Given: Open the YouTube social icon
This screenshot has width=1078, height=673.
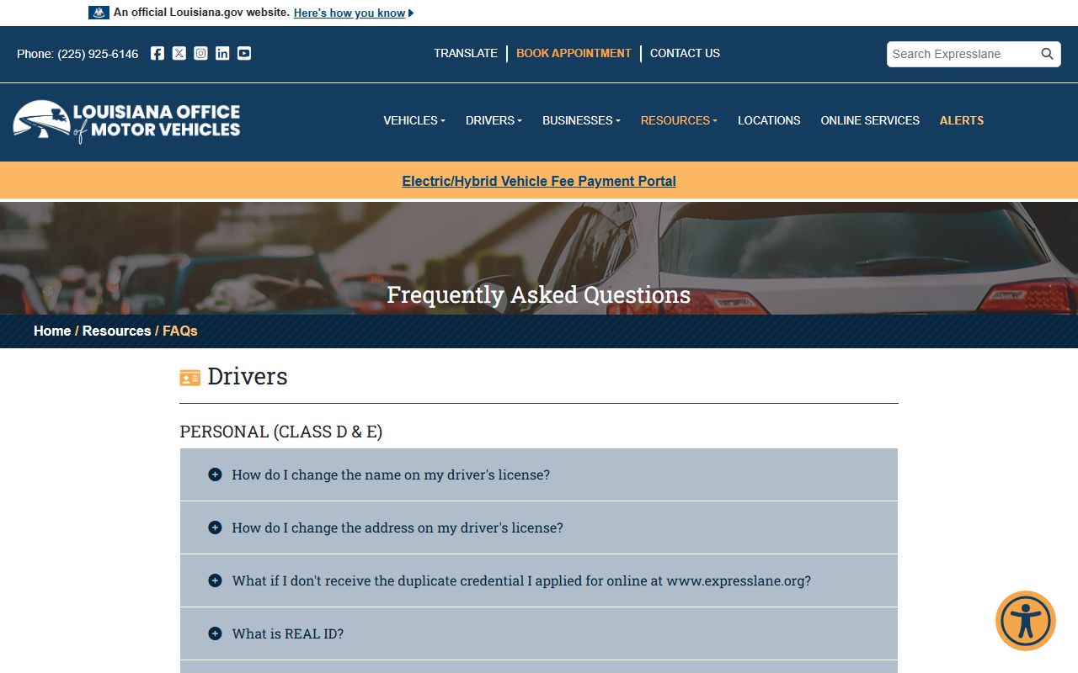Looking at the screenshot, I should (x=244, y=53).
